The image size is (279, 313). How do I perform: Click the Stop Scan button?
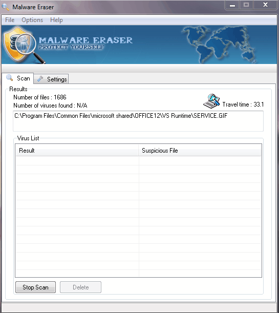click(35, 287)
